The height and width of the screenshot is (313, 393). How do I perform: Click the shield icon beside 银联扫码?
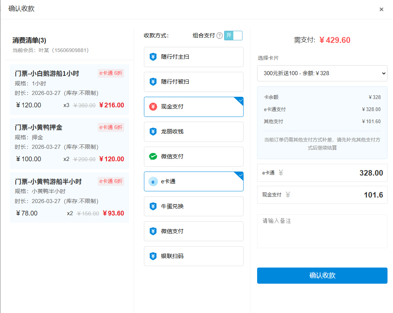(153, 256)
